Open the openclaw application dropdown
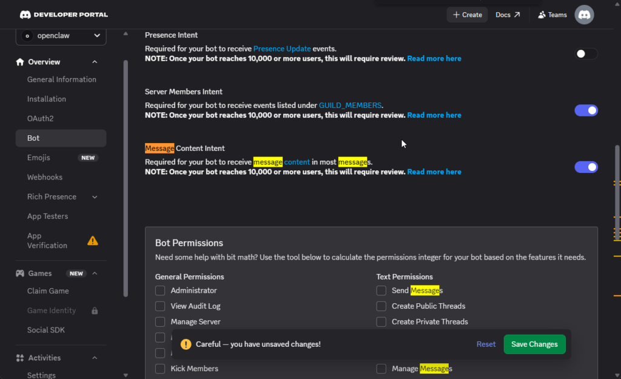Screen dimensions: 621x379 [61, 36]
